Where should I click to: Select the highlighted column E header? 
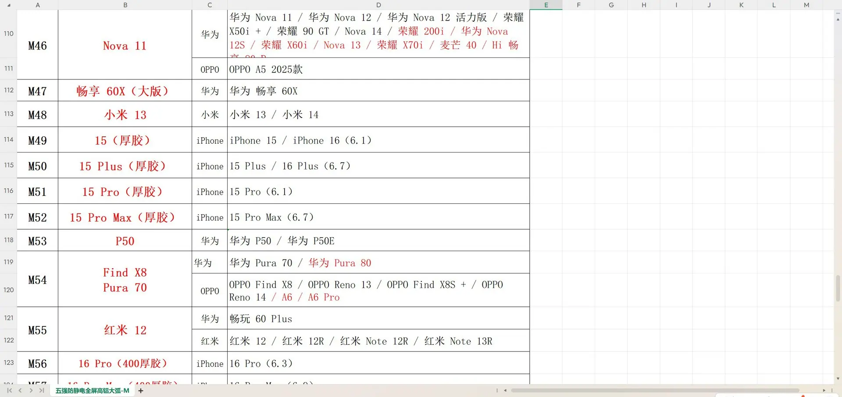[546, 5]
